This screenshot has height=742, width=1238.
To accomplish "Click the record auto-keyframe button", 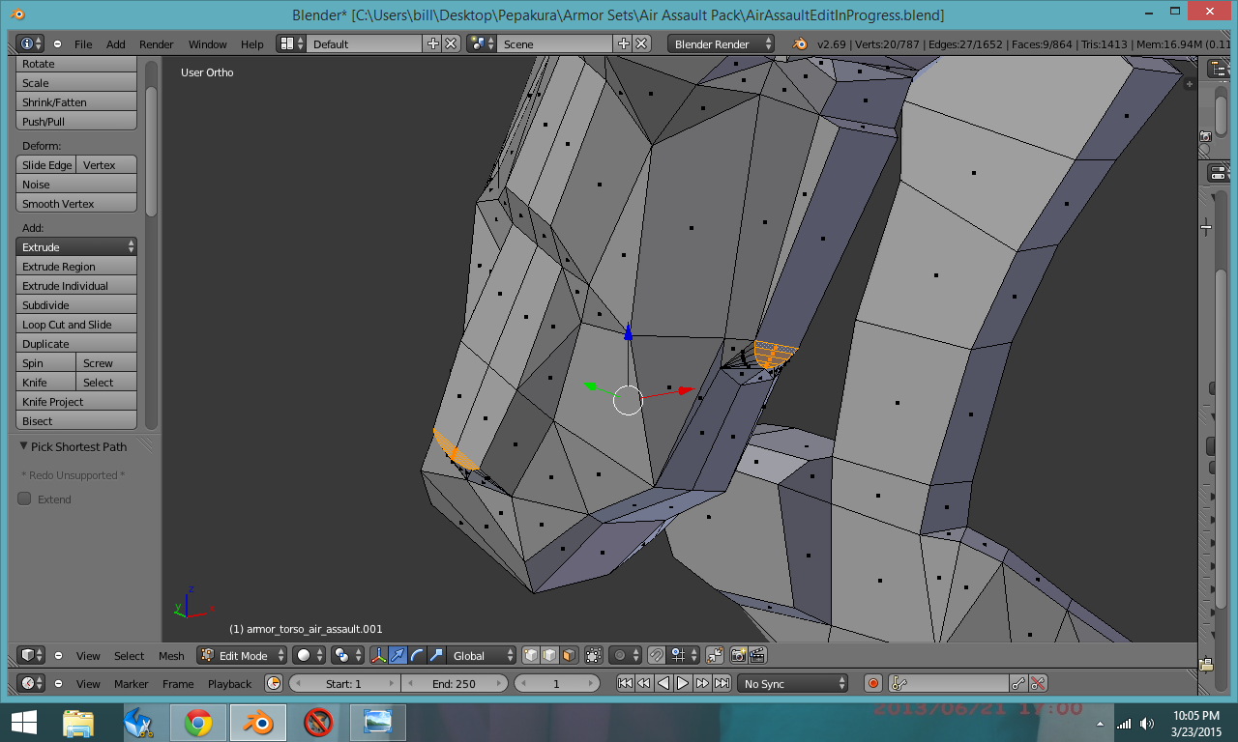I will click(873, 683).
